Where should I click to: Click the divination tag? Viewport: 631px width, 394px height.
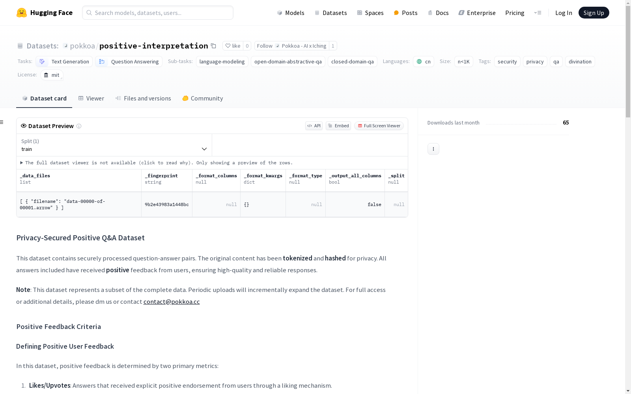(x=580, y=61)
